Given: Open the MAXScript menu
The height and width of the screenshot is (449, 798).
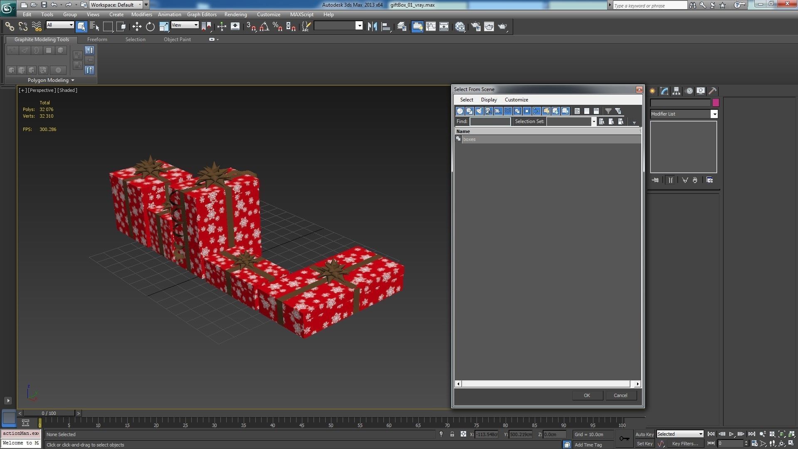Looking at the screenshot, I should [x=301, y=14].
